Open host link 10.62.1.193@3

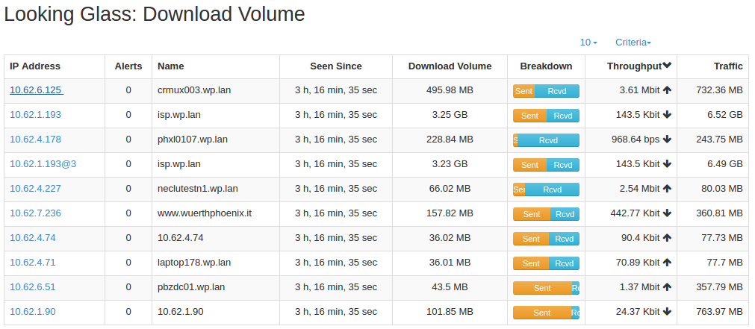43,164
